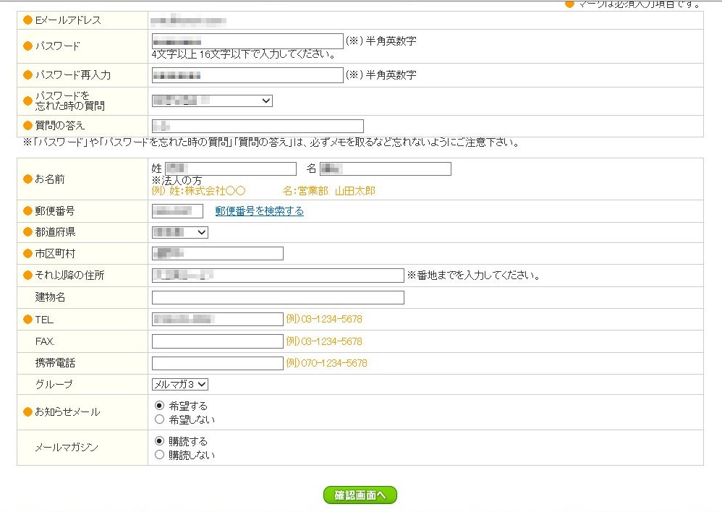Image resolution: width=722 pixels, height=512 pixels.
Task: Select 希望しない for お知らせメール
Action: [160, 419]
